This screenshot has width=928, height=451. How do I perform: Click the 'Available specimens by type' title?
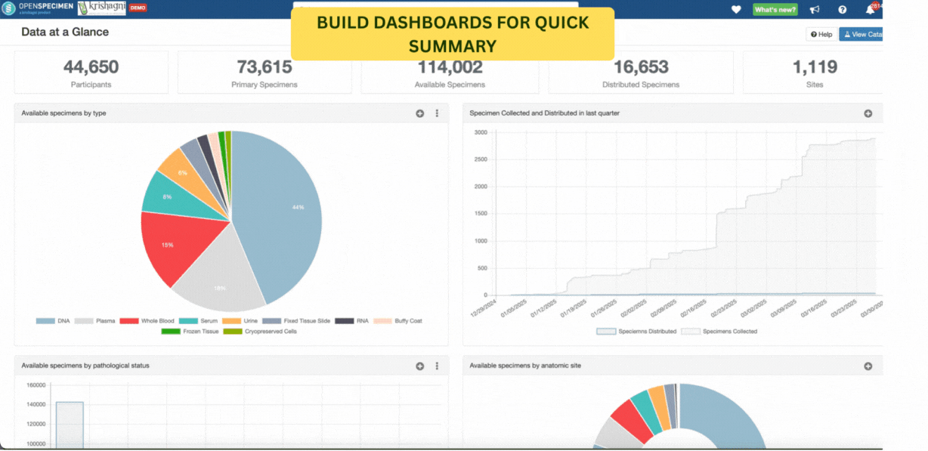coord(63,113)
